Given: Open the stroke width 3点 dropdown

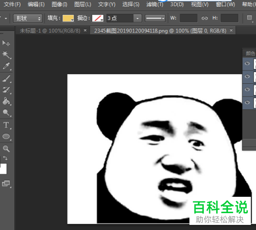Looking at the screenshot, I should [x=138, y=18].
